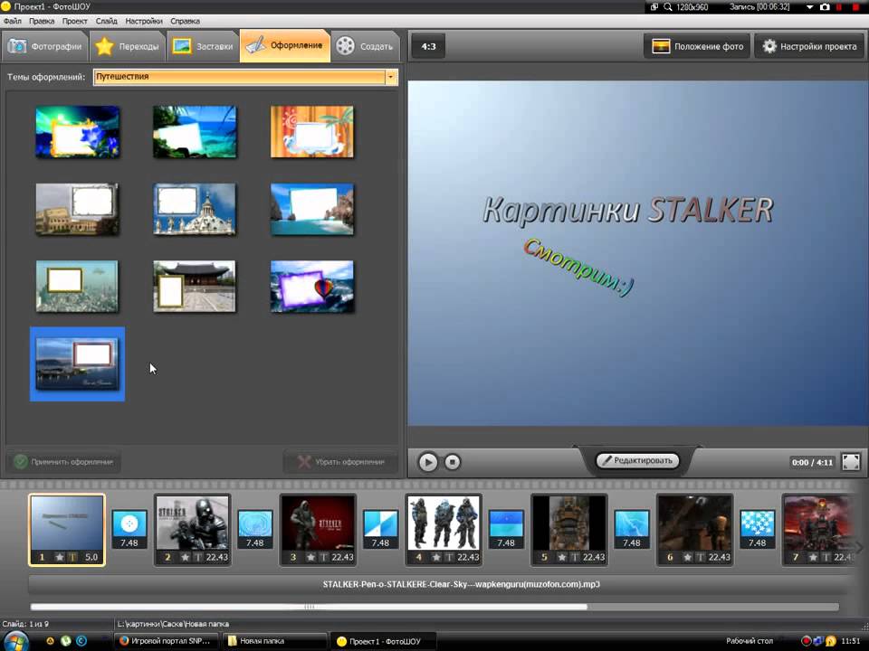Click the STALKER mp3 audio track bar
The height and width of the screenshot is (651, 869).
[x=444, y=585]
